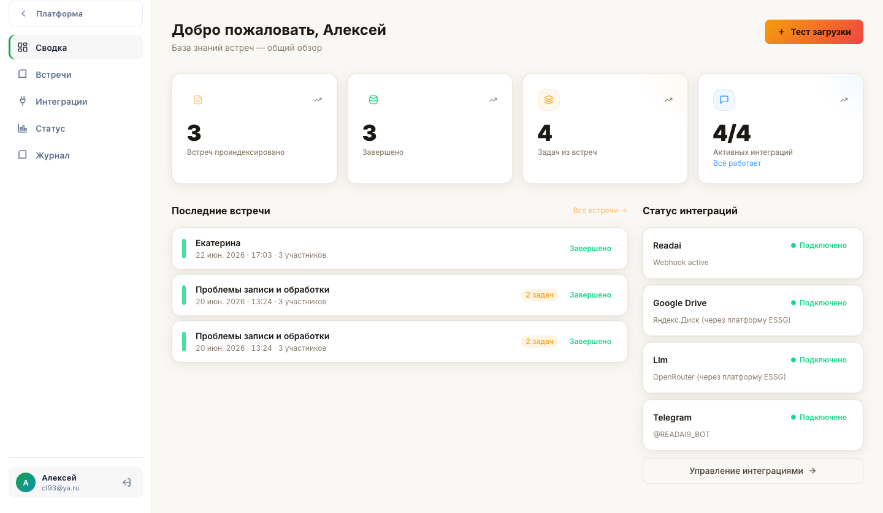Click the layers icon on tasks card

point(549,100)
